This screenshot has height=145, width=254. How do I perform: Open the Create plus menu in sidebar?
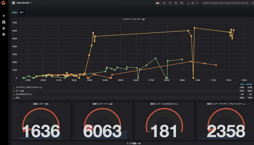(4, 16)
